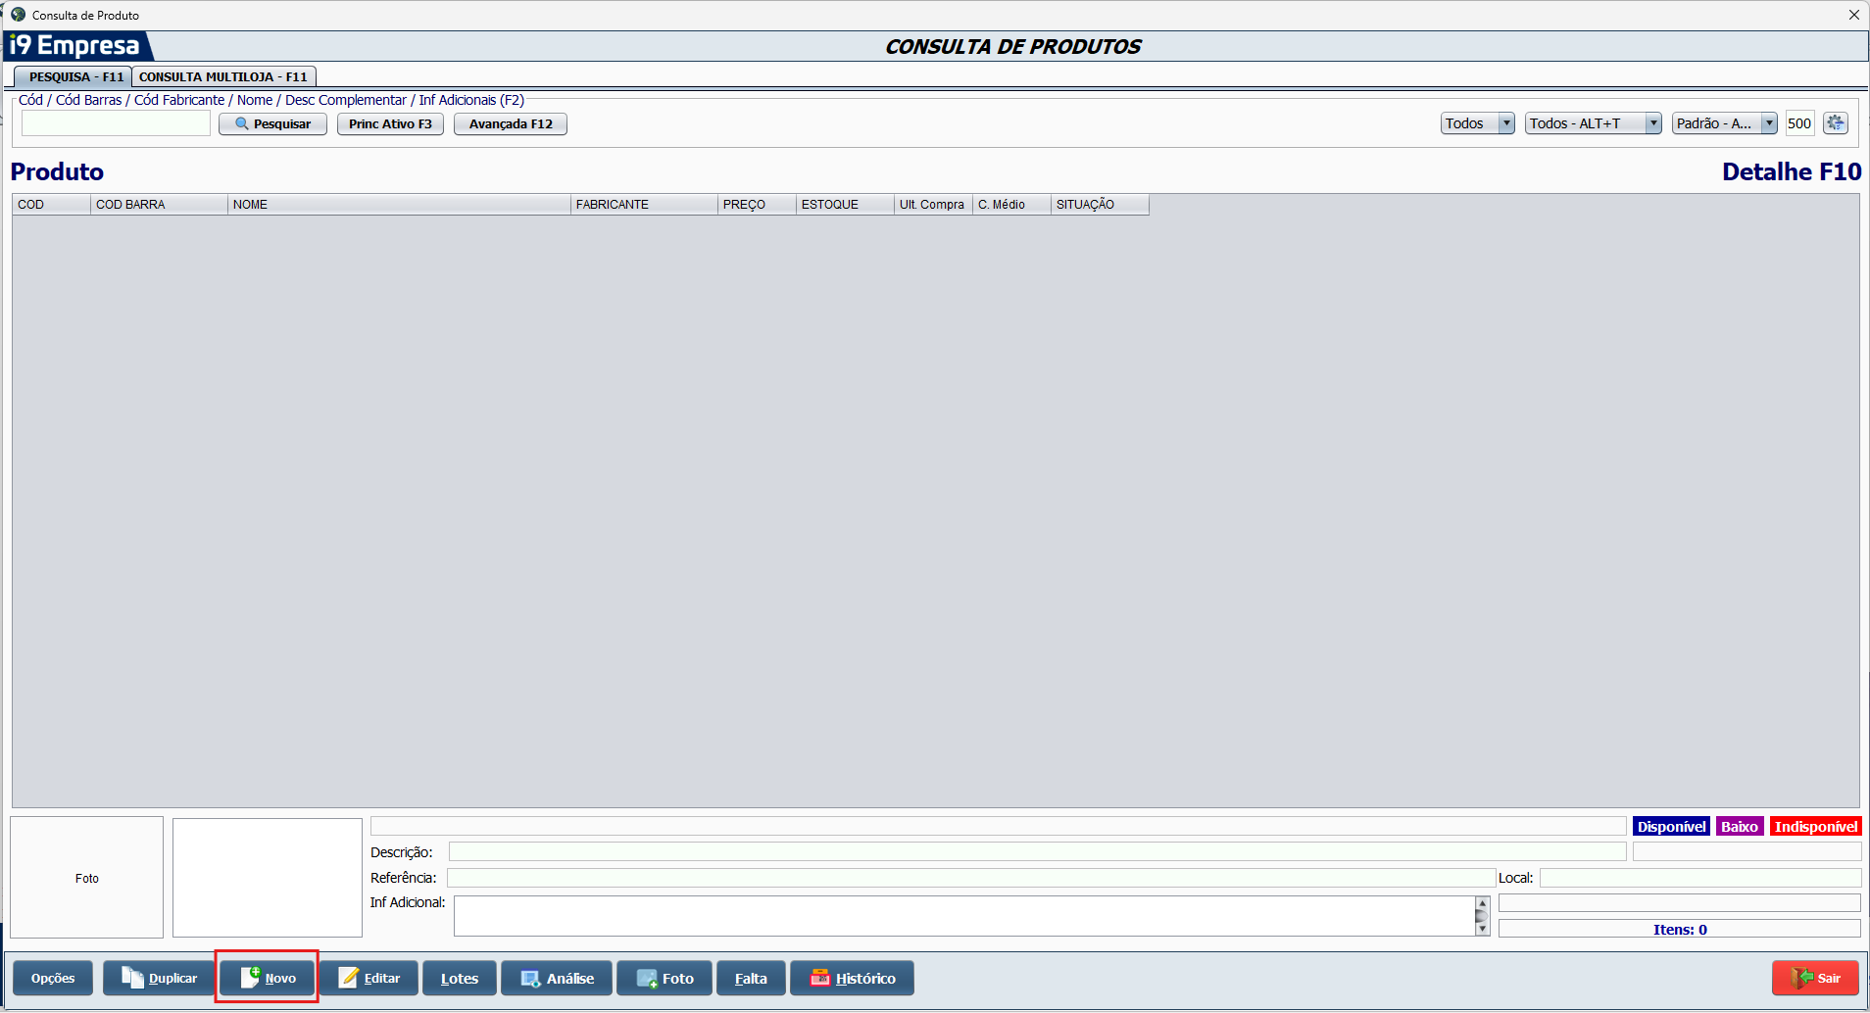Open settings gear next to 500 field
The width and height of the screenshot is (1870, 1013).
click(x=1835, y=123)
